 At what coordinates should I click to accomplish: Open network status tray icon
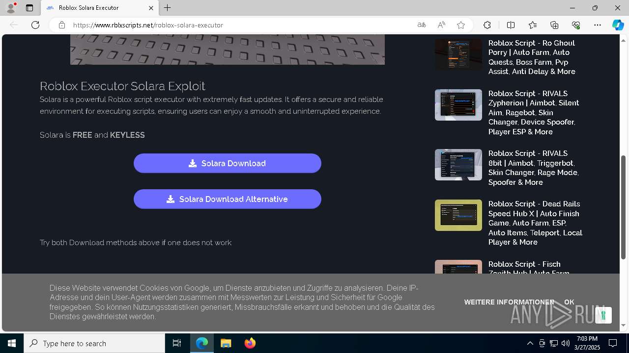[x=554, y=343]
